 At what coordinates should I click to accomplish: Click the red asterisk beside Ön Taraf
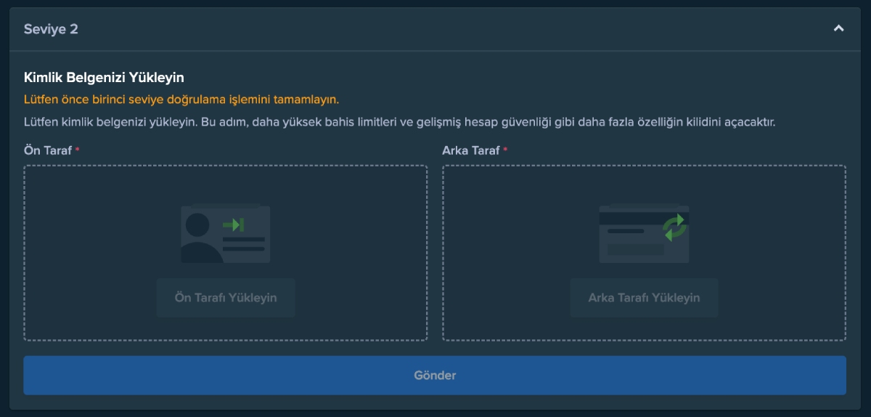[78, 150]
